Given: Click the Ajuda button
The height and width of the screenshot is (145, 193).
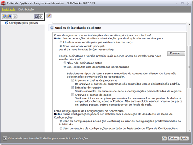Looking at the screenshot, I should (x=184, y=138).
